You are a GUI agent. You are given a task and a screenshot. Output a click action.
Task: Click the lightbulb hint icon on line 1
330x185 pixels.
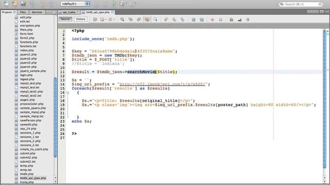coord(63,31)
